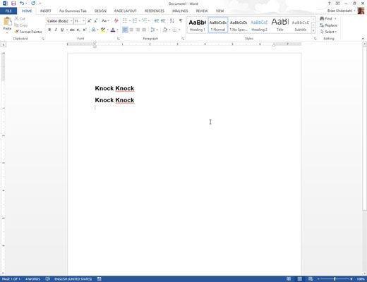Click the Paste clipboard icon
This screenshot has height=282, width=367.
coord(7,22)
